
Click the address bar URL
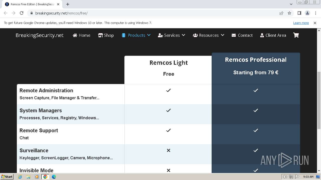point(61,13)
